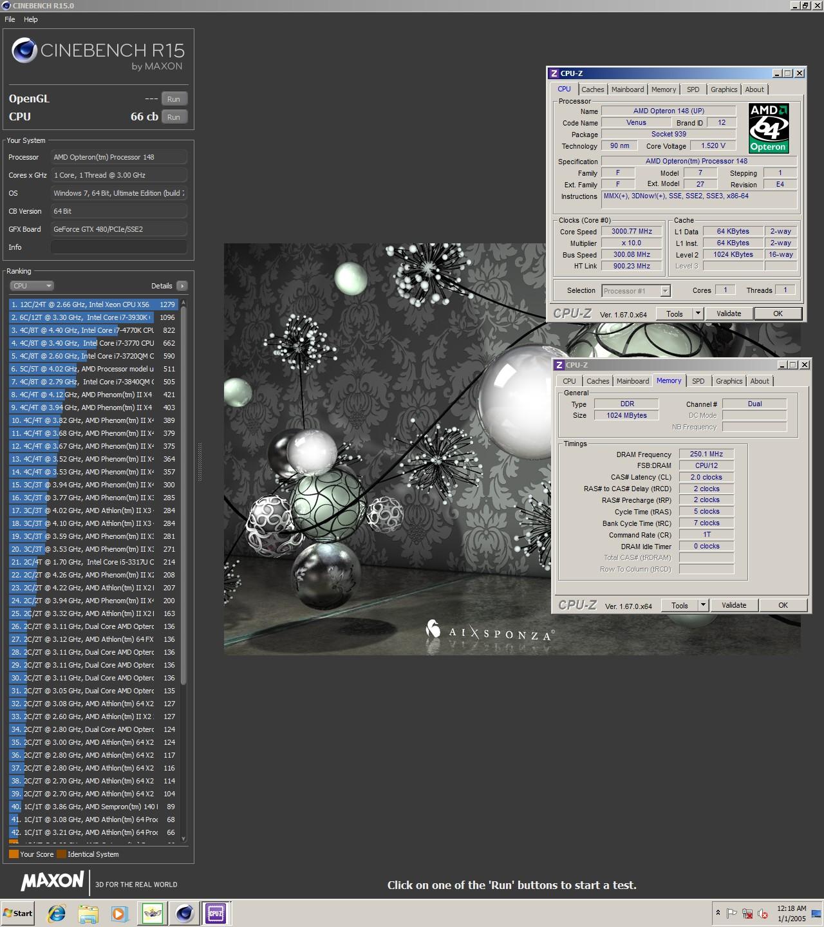Switch to SPD tab in upper CPU-Z
The width and height of the screenshot is (824, 927).
click(693, 90)
